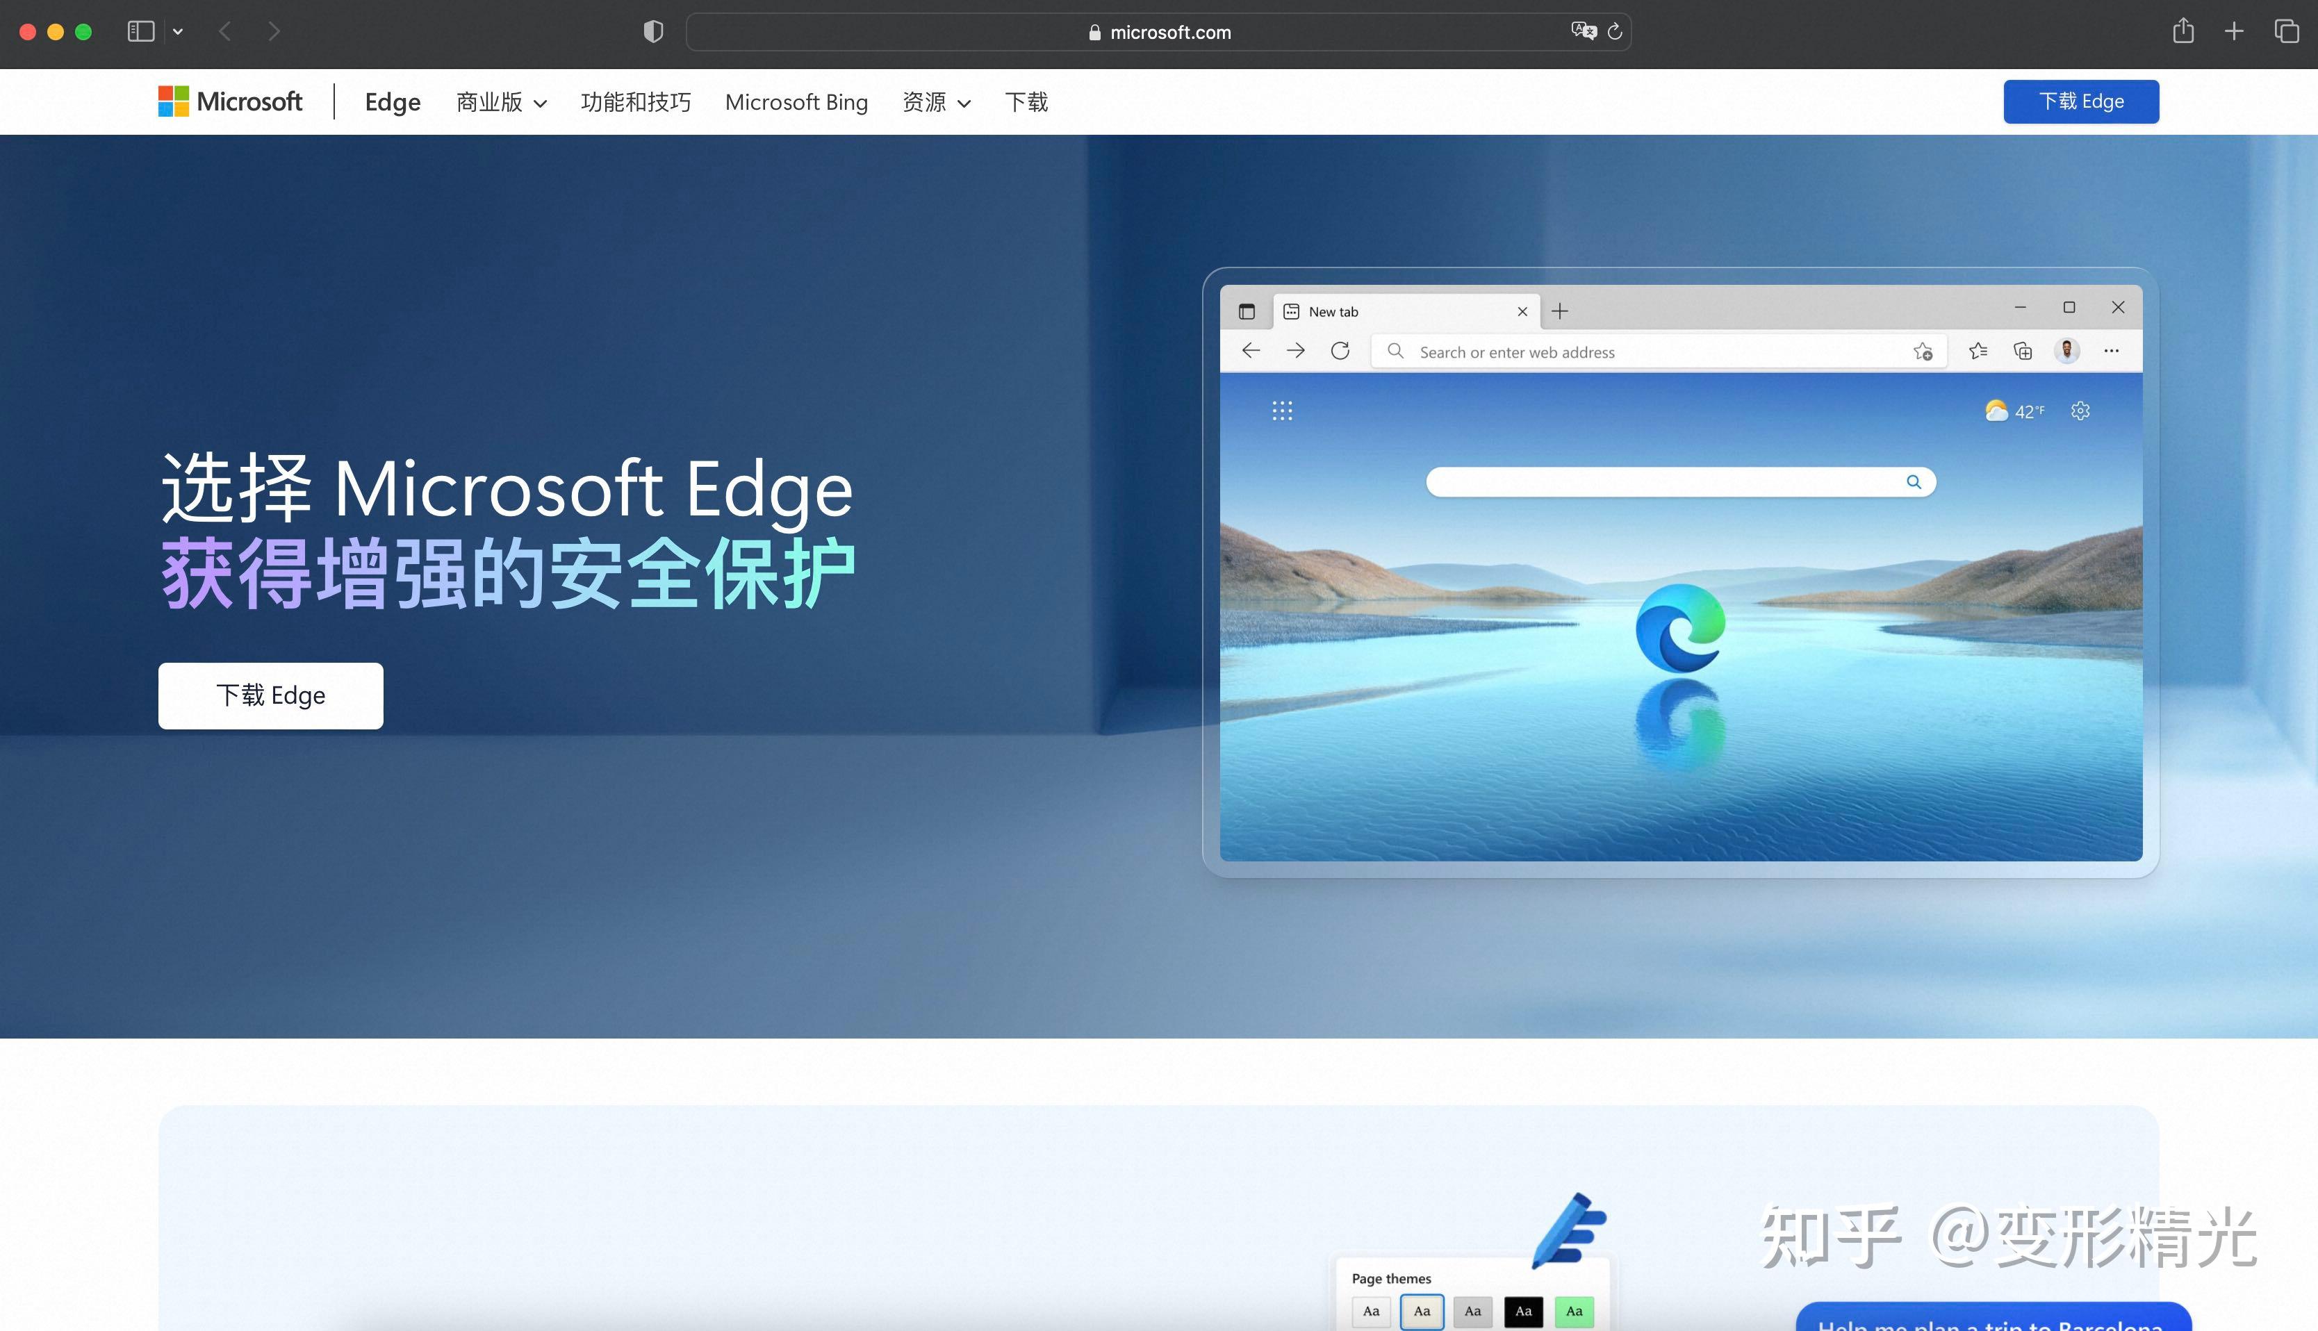Add page to favorites via star-plus icon
The width and height of the screenshot is (2318, 1331).
(1923, 352)
